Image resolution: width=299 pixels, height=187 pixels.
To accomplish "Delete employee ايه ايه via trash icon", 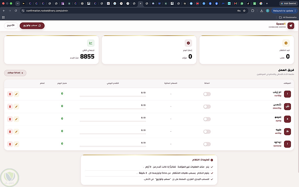I will (x=10, y=144).
